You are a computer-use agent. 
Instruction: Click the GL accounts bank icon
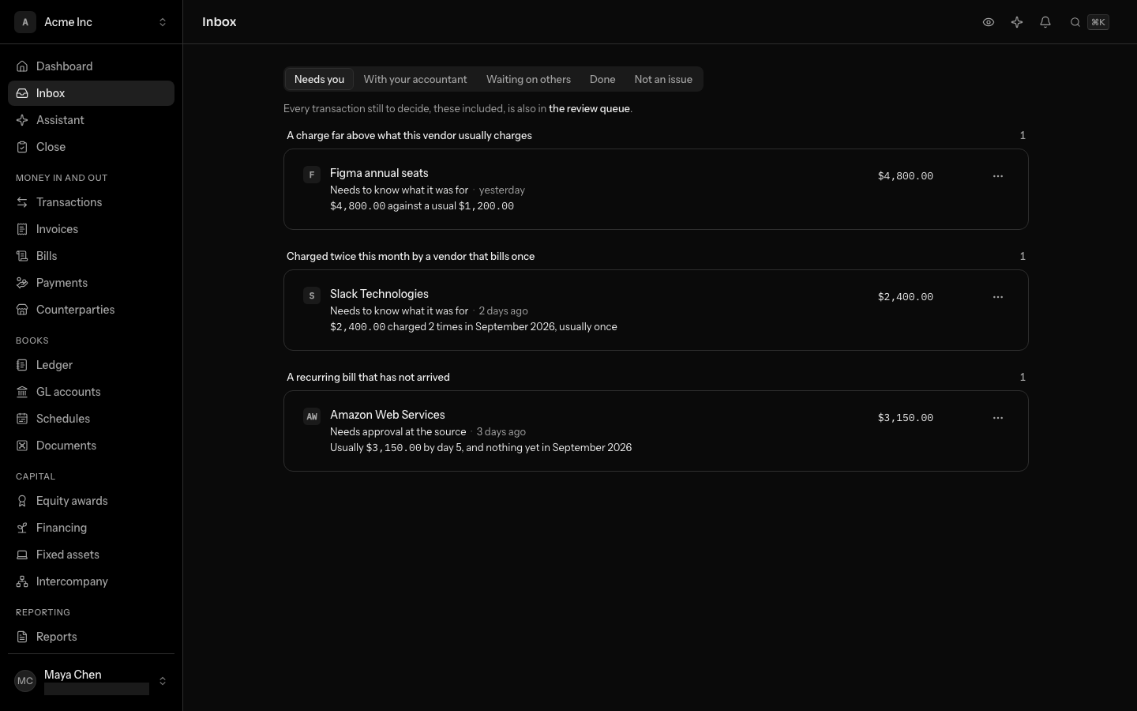[x=22, y=392]
